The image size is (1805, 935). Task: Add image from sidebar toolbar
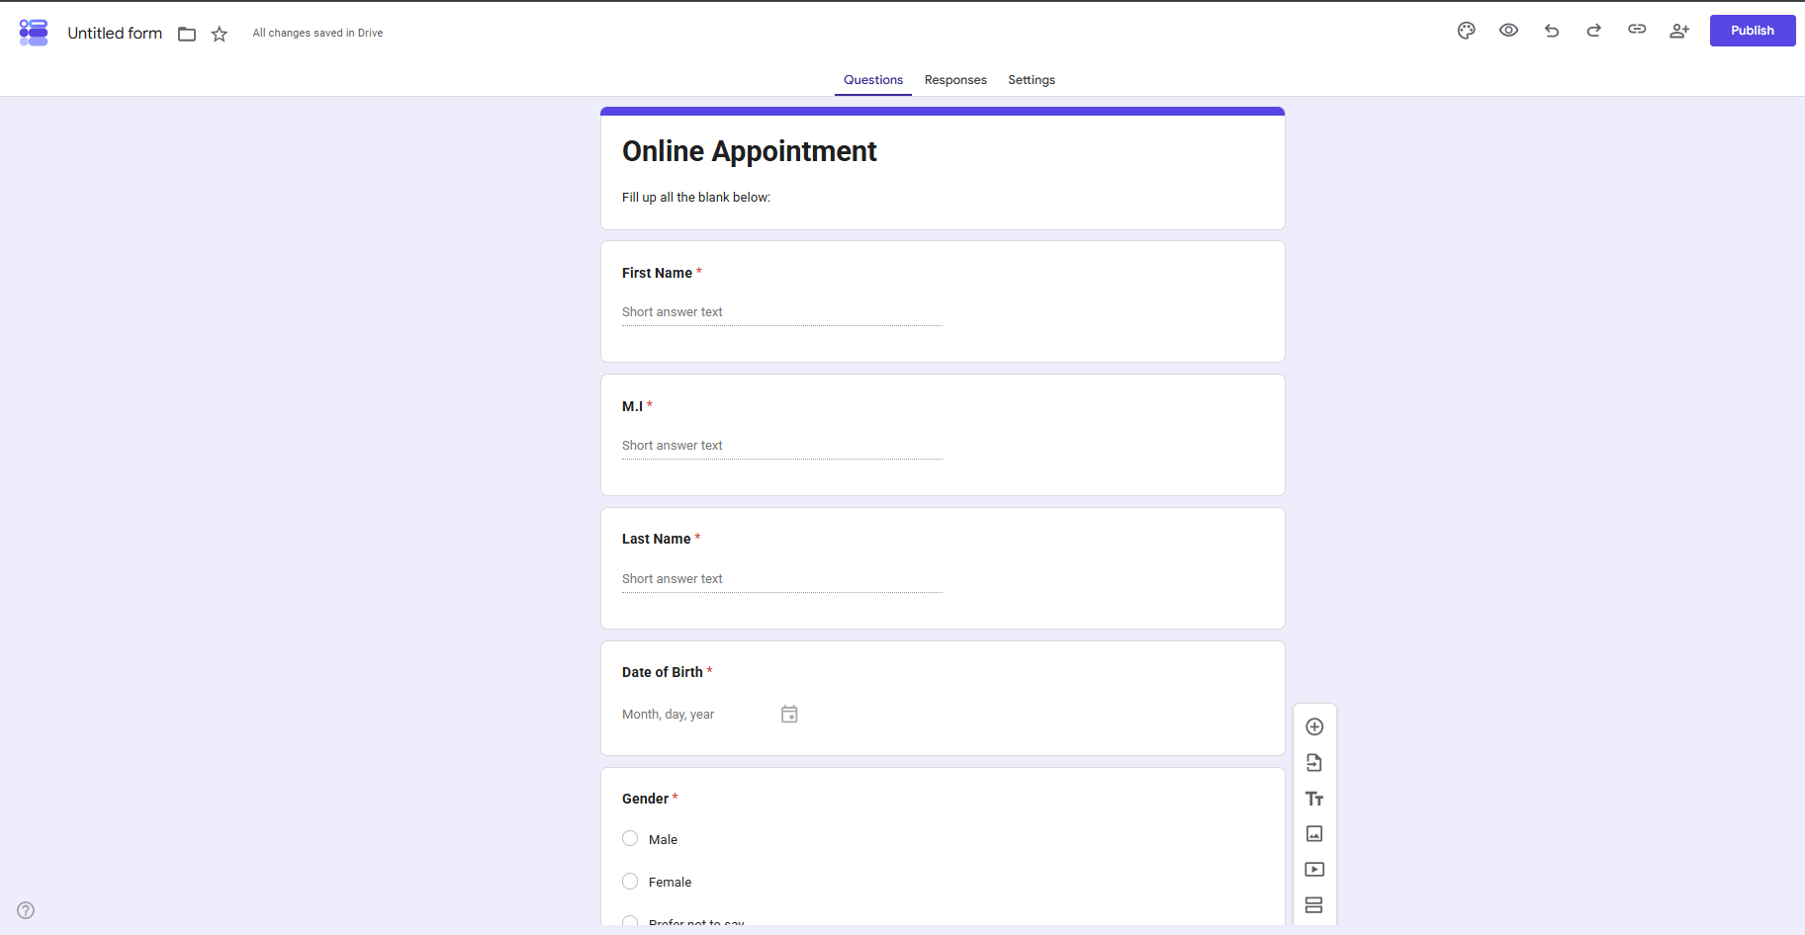coord(1314,834)
